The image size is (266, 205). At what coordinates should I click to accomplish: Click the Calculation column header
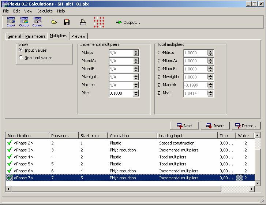click(132, 136)
